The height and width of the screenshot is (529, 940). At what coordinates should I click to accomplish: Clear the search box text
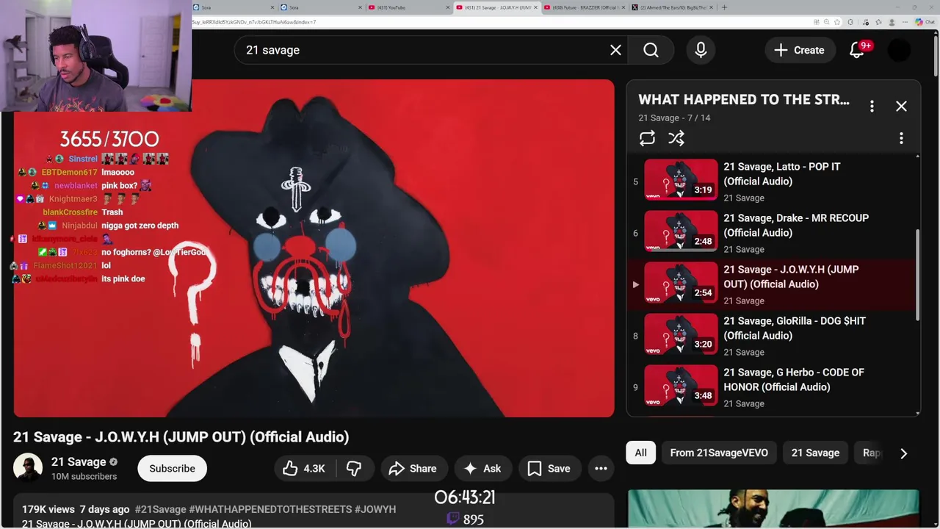click(x=615, y=50)
